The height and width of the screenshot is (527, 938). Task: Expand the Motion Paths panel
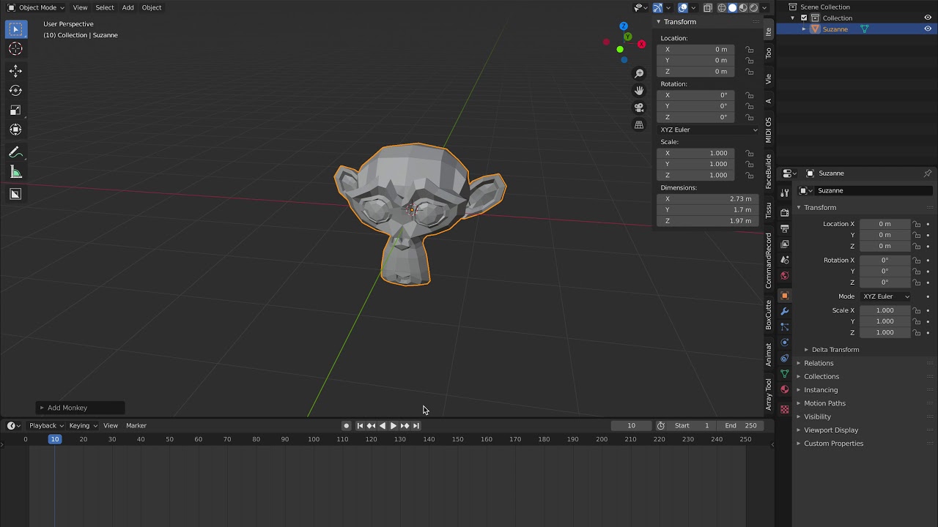click(824, 403)
